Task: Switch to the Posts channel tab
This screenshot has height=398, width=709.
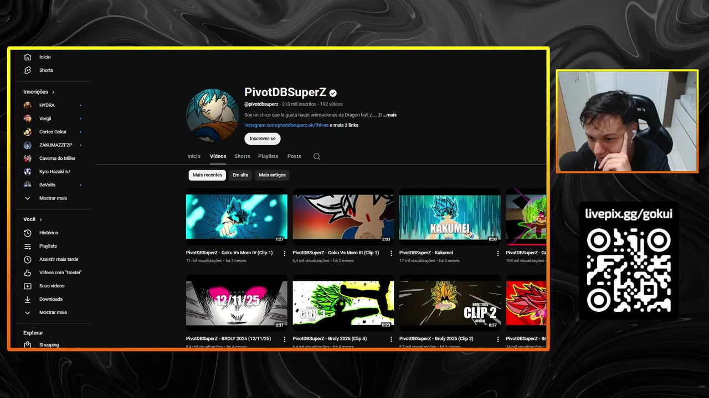Action: coord(294,156)
